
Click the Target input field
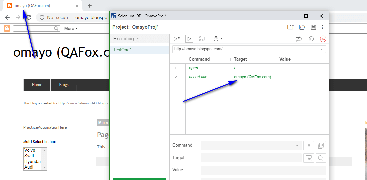pyautogui.click(x=251, y=158)
